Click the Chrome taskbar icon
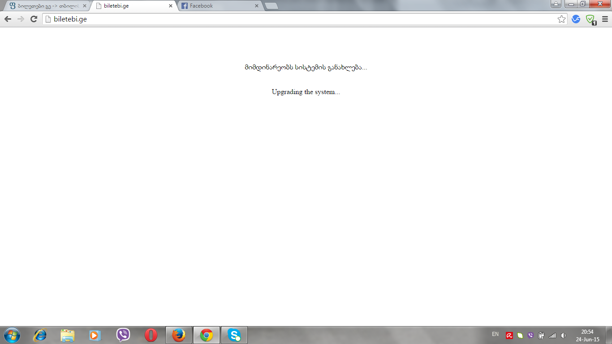This screenshot has width=612, height=344. point(207,335)
